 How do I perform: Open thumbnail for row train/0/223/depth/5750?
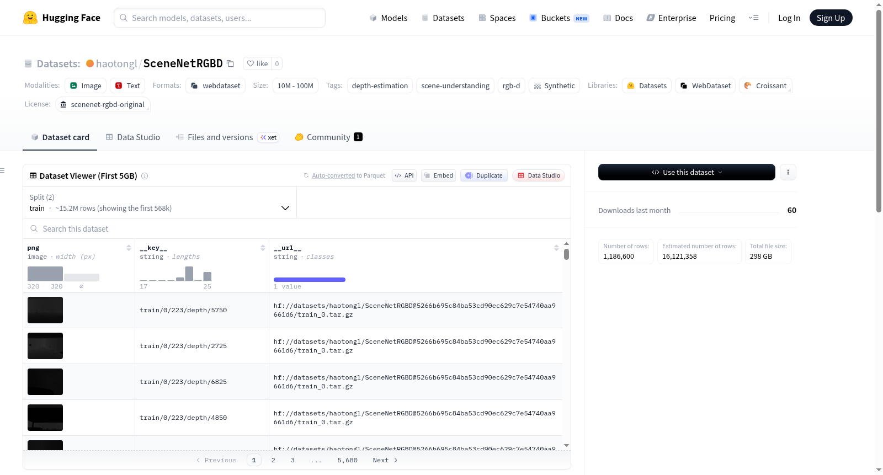45,310
